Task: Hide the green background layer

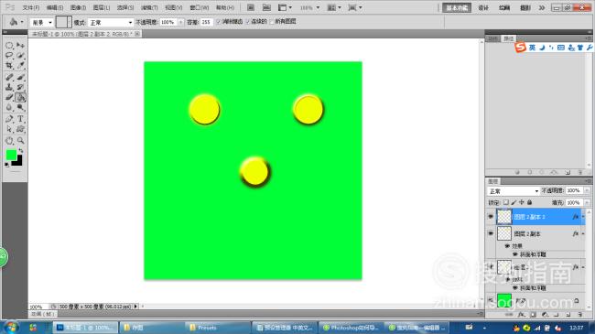Action: pyautogui.click(x=491, y=300)
